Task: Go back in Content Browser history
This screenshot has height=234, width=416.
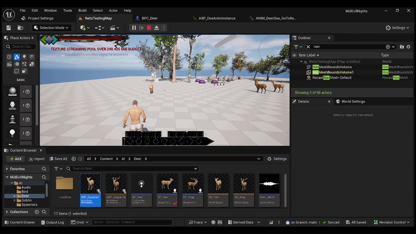Action: 73,159
